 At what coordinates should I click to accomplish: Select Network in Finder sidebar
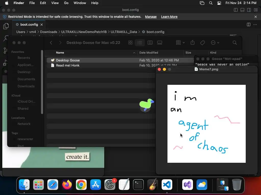24,124
